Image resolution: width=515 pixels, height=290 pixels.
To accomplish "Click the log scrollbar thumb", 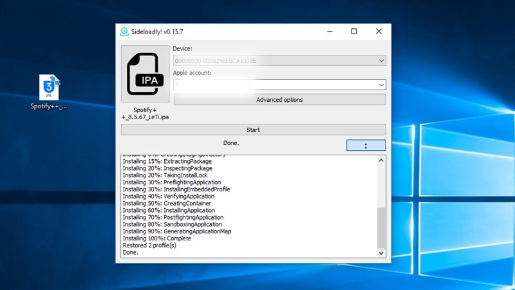I will 381,227.
